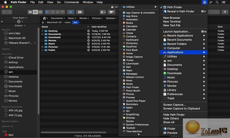230x138 pixels.
Task: Select Macintosh HD in sidebar Devices
Action: coord(17,38)
